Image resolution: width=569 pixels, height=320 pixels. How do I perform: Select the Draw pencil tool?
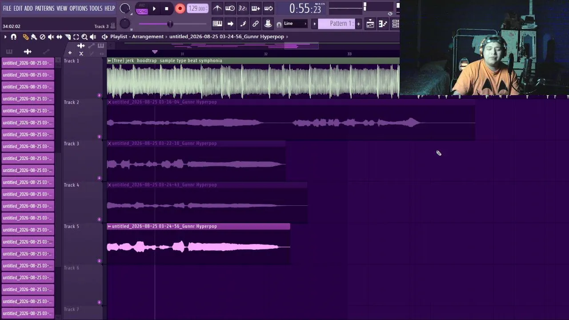(x=26, y=37)
